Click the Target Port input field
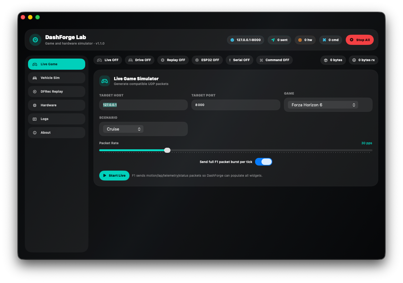Viewport: 403px width, 283px height. click(236, 105)
